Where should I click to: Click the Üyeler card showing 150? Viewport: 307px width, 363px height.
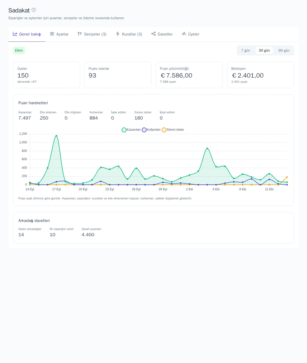(x=46, y=75)
